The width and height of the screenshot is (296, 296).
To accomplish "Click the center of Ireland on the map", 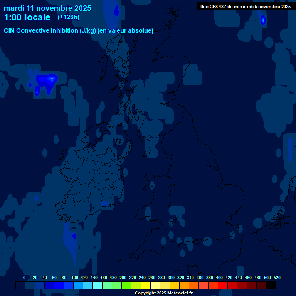I will pos(92,181).
